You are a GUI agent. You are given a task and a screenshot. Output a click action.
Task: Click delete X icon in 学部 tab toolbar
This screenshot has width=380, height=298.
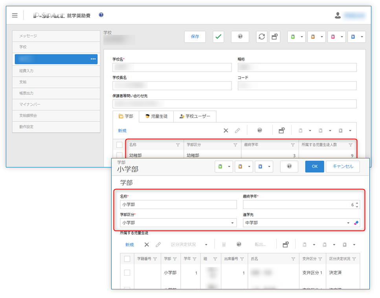coord(226,131)
